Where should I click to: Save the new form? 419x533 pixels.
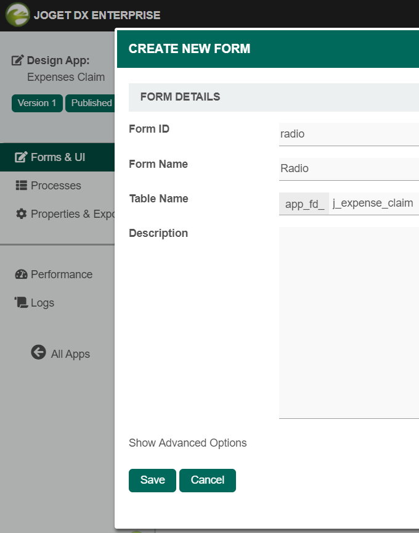[x=152, y=480]
